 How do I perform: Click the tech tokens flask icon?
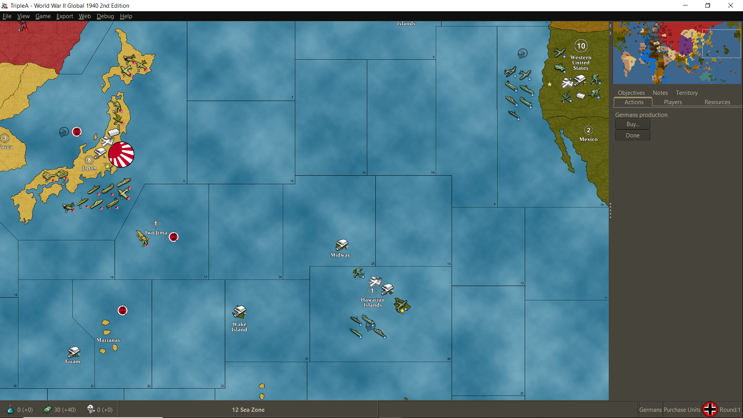pos(10,409)
